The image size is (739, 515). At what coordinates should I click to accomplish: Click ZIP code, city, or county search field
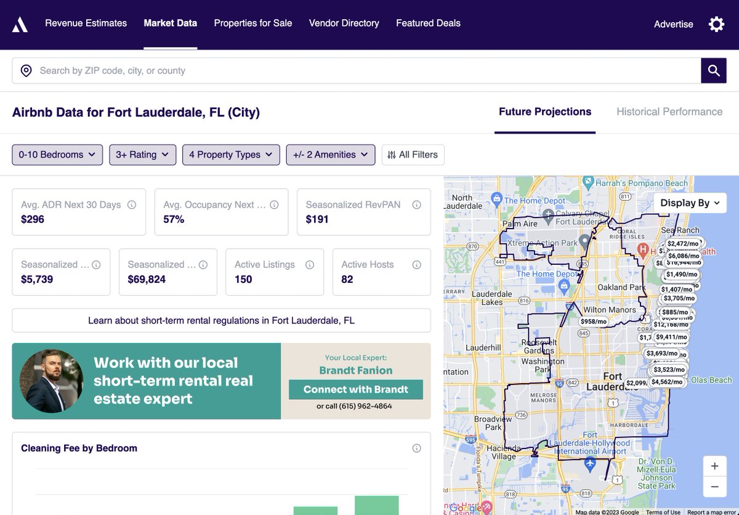(x=357, y=71)
